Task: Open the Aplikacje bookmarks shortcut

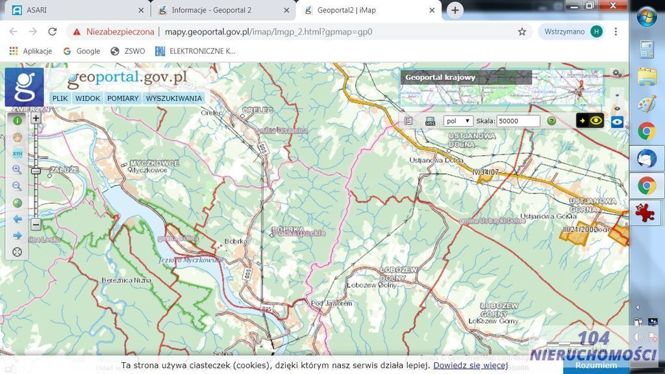Action: [31, 51]
